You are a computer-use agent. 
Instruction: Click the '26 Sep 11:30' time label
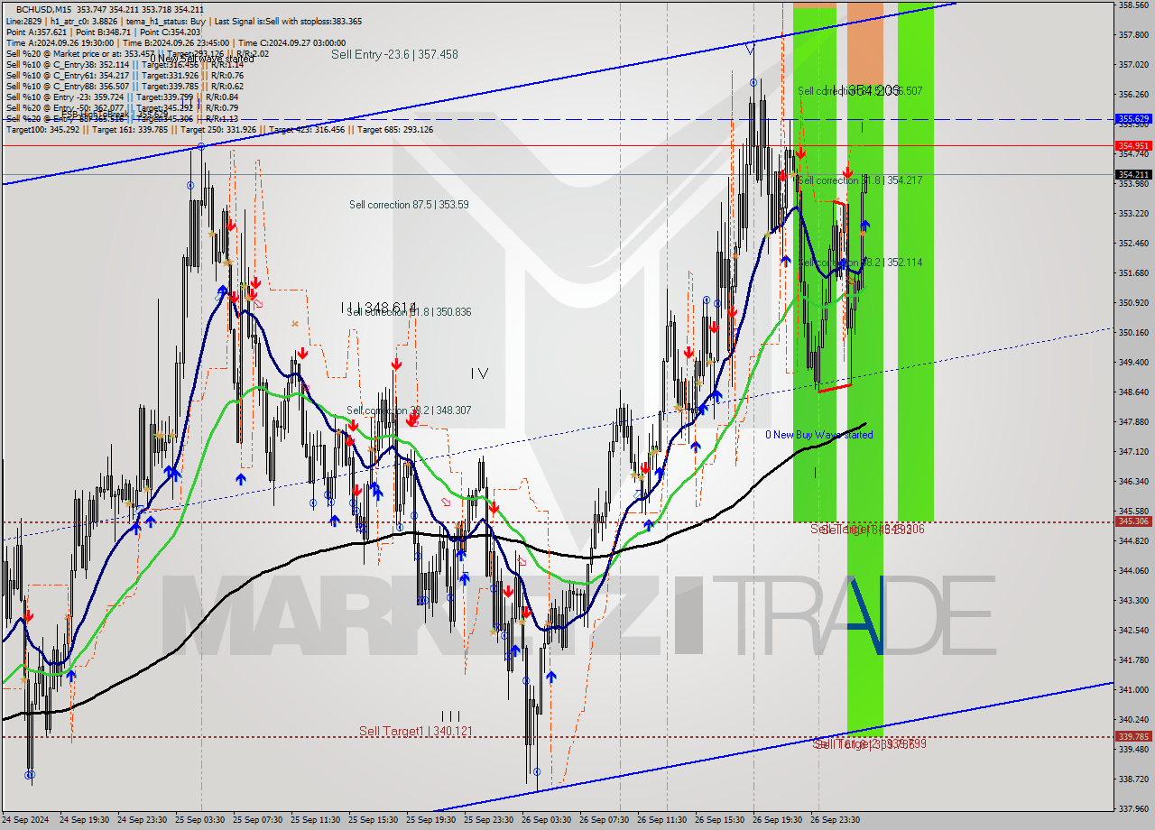tap(662, 820)
